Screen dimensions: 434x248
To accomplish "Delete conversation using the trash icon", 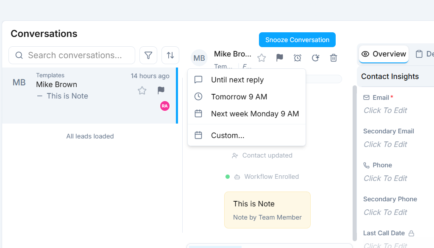I will [334, 58].
